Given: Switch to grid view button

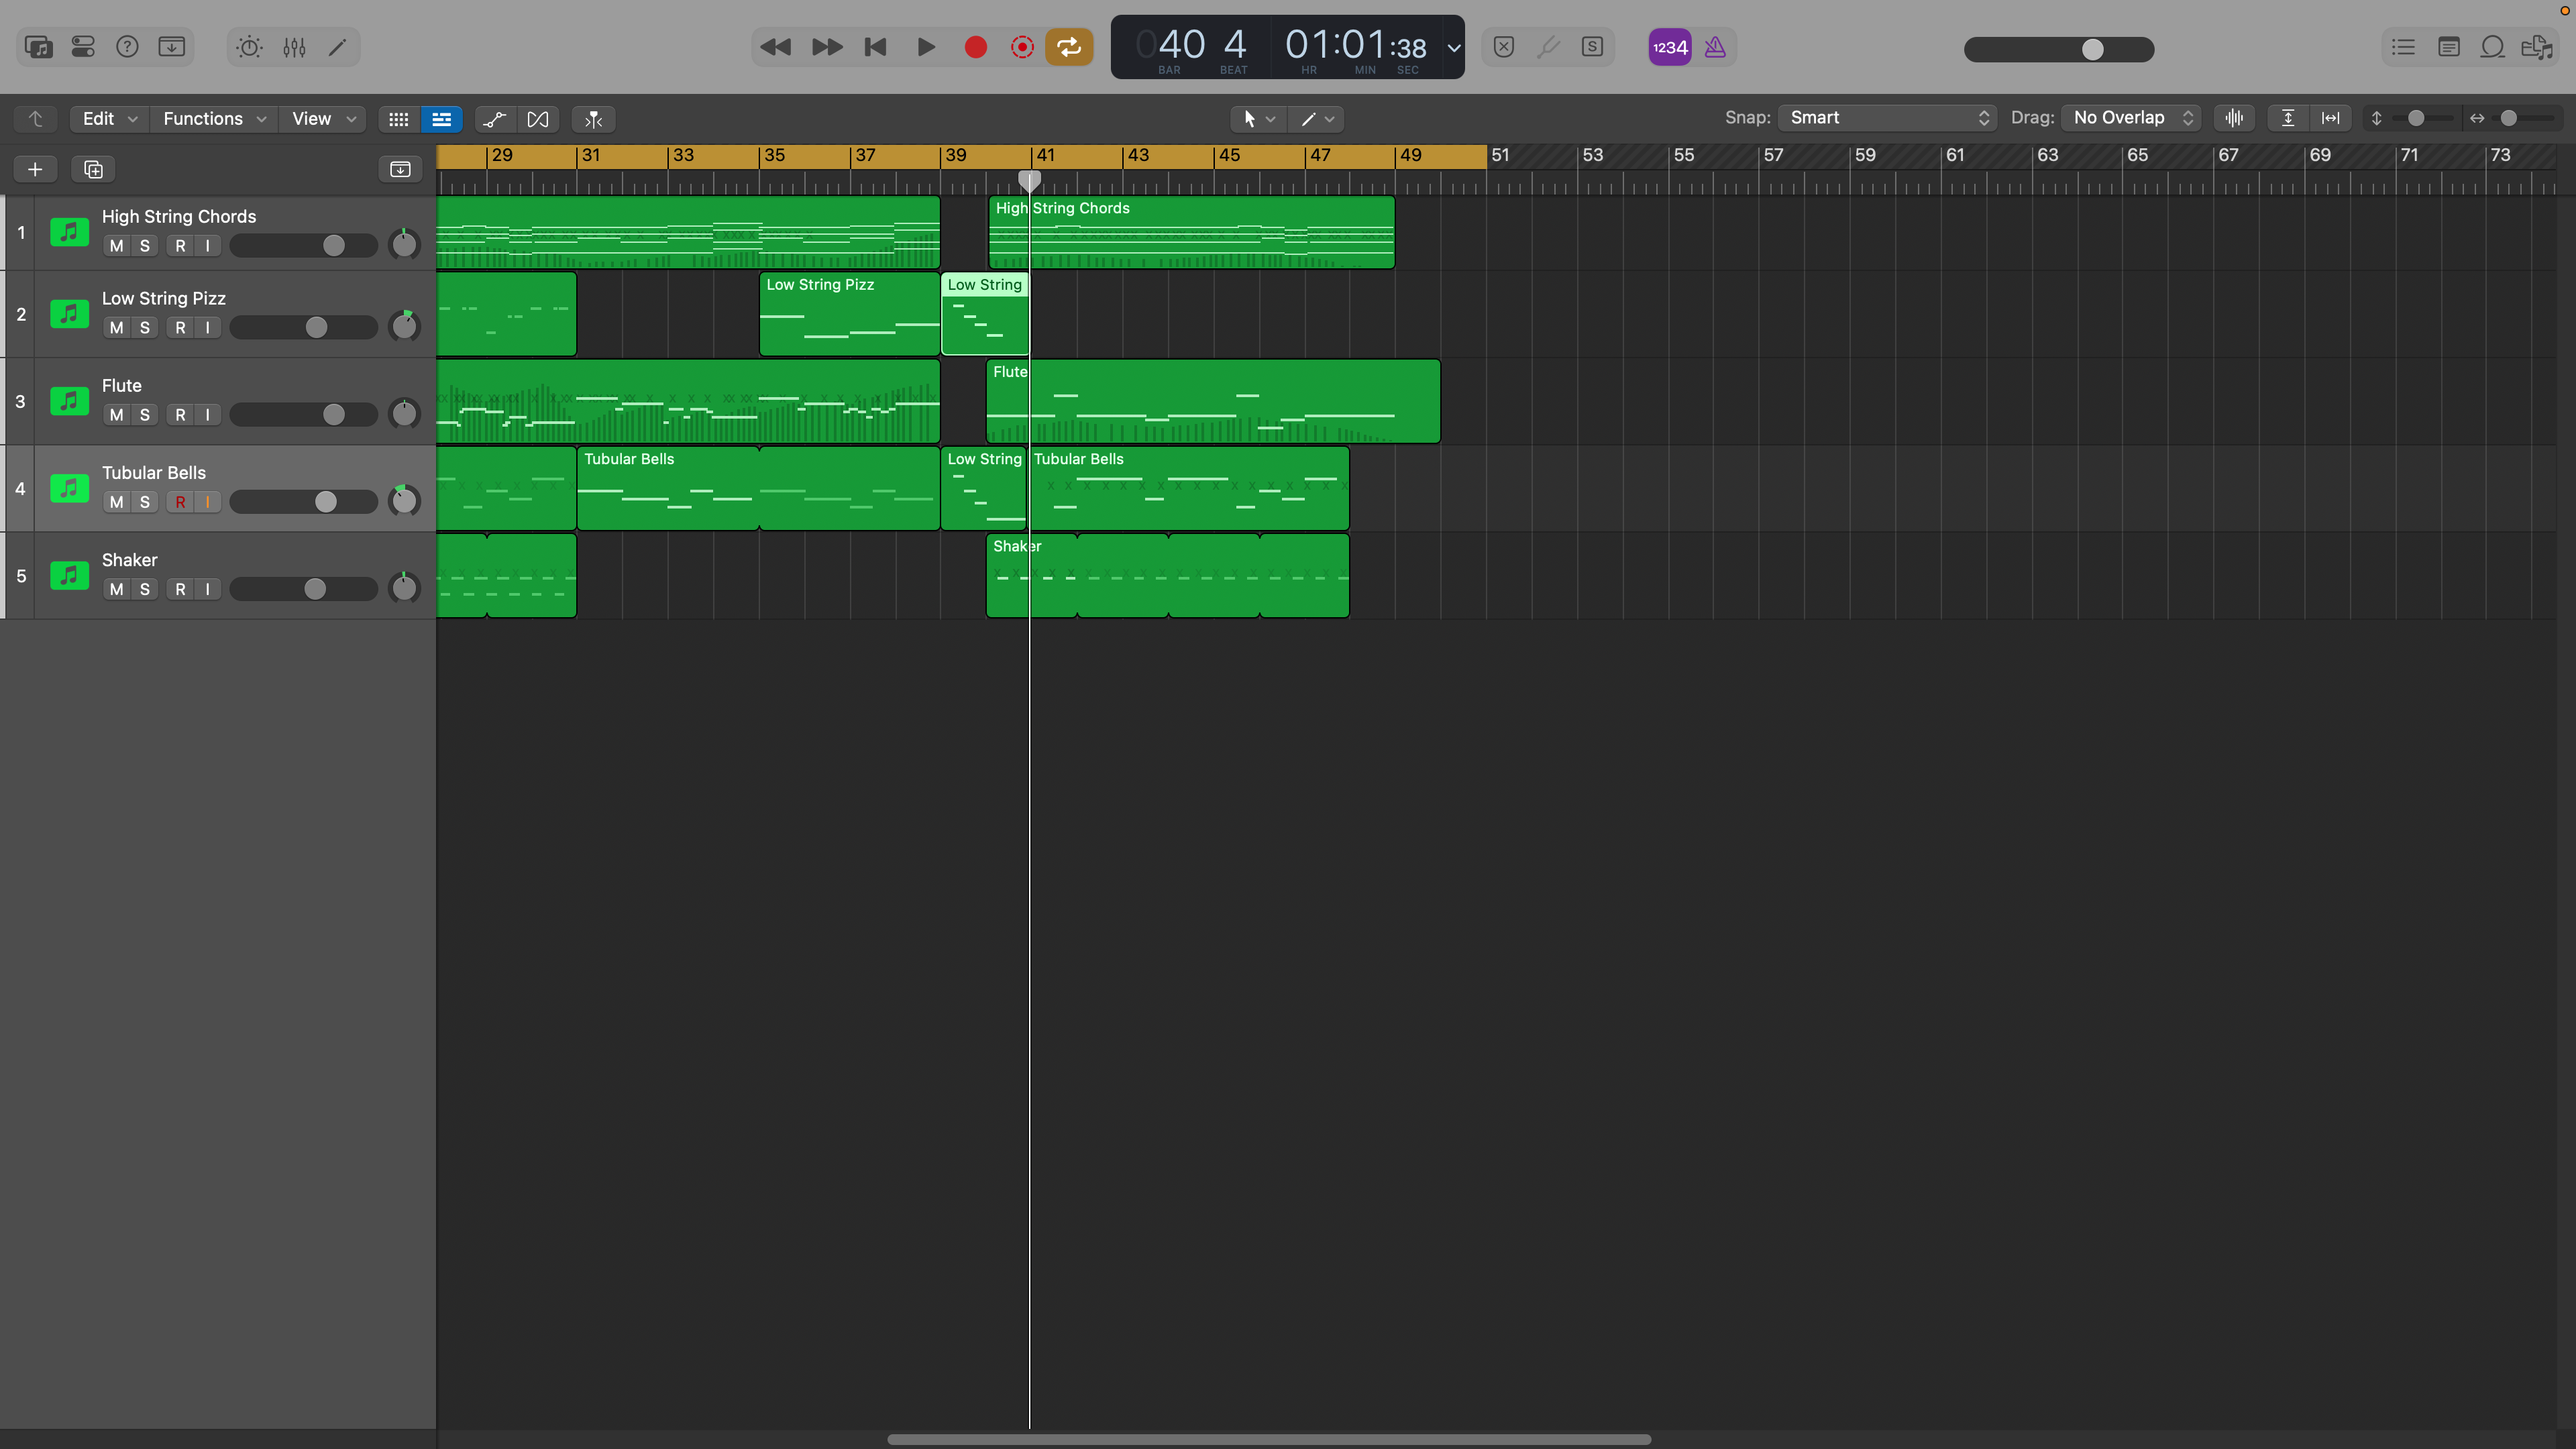Looking at the screenshot, I should pos(399,119).
